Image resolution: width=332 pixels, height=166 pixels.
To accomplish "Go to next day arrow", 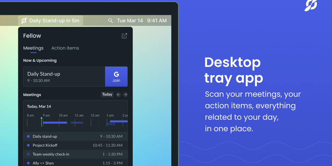I will (125, 95).
